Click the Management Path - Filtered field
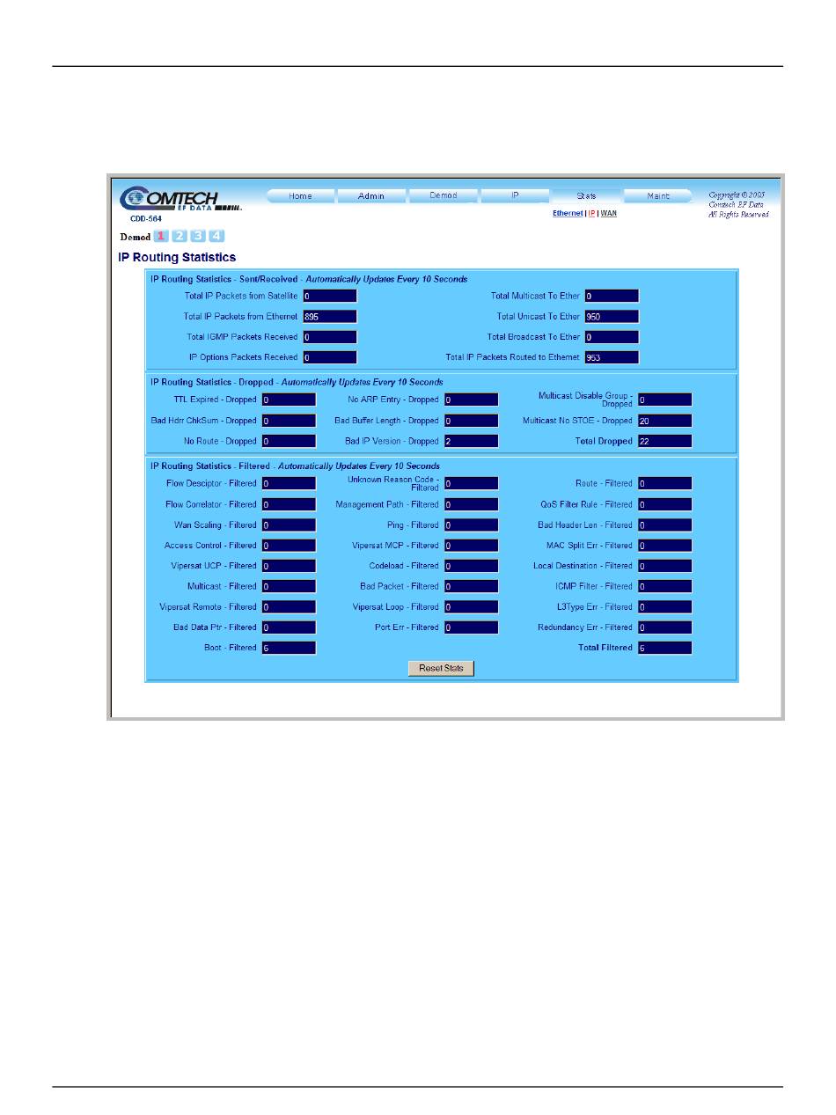The height and width of the screenshot is (1115, 836). pyautogui.click(x=471, y=504)
